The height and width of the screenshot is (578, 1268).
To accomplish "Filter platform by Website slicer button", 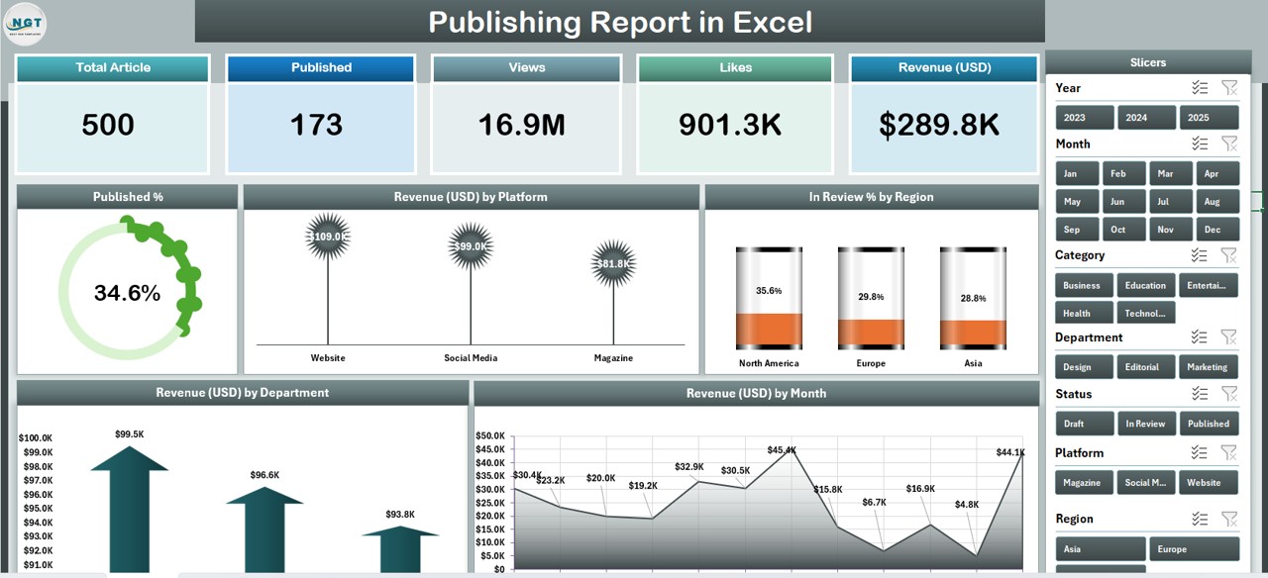I will (1209, 483).
